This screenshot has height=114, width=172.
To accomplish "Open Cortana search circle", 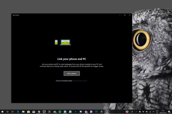I will point(7,112).
